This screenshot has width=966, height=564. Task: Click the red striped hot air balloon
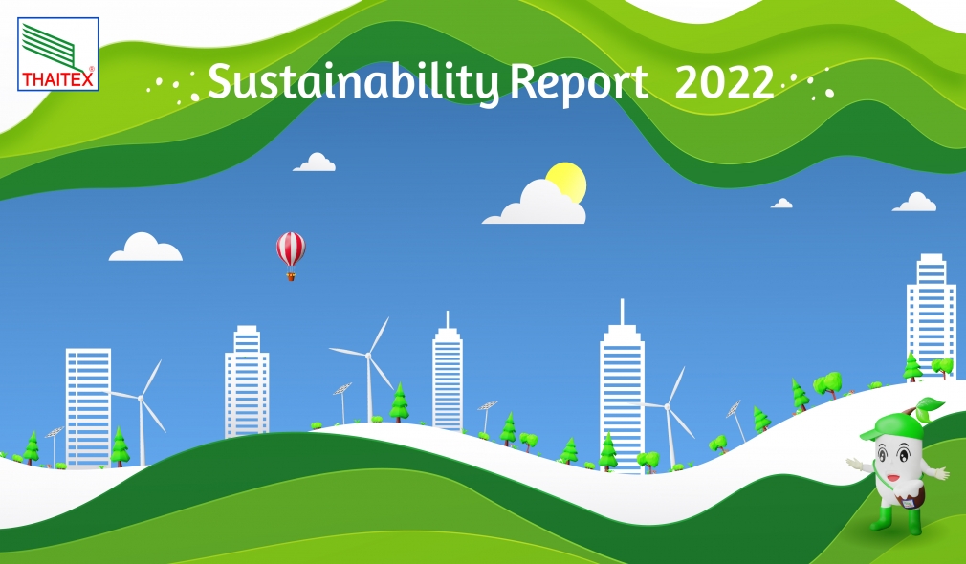(291, 256)
